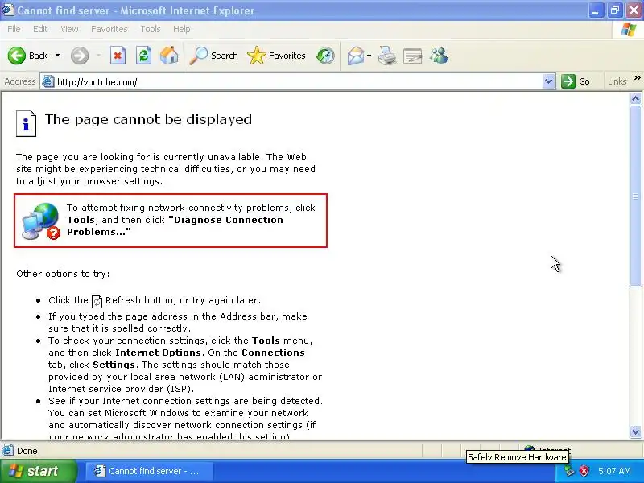644x483 pixels.
Task: Click bold 'Connections' text in instructions
Action: 273,353
